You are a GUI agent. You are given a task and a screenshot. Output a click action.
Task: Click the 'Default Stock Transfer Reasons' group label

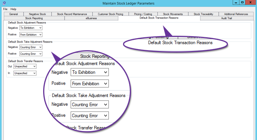click(x=26, y=61)
